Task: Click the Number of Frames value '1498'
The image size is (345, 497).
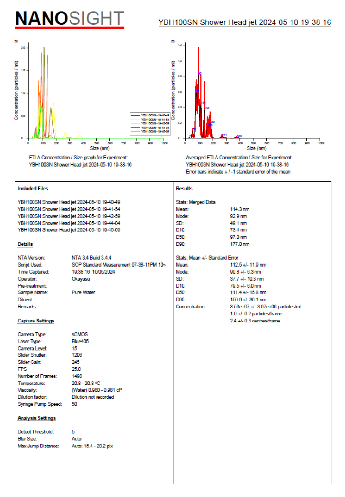Action: coord(77,376)
